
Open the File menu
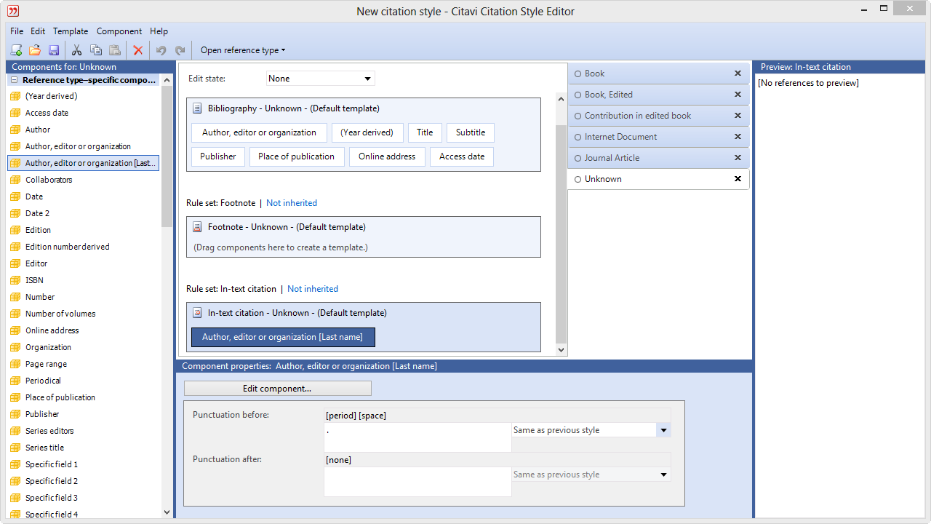[x=17, y=31]
